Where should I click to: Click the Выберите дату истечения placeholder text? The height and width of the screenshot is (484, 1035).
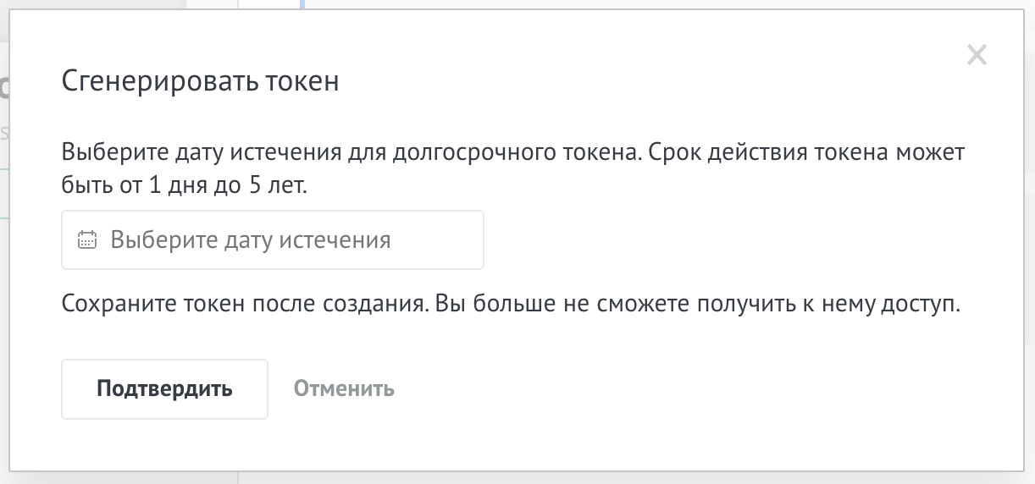point(251,240)
